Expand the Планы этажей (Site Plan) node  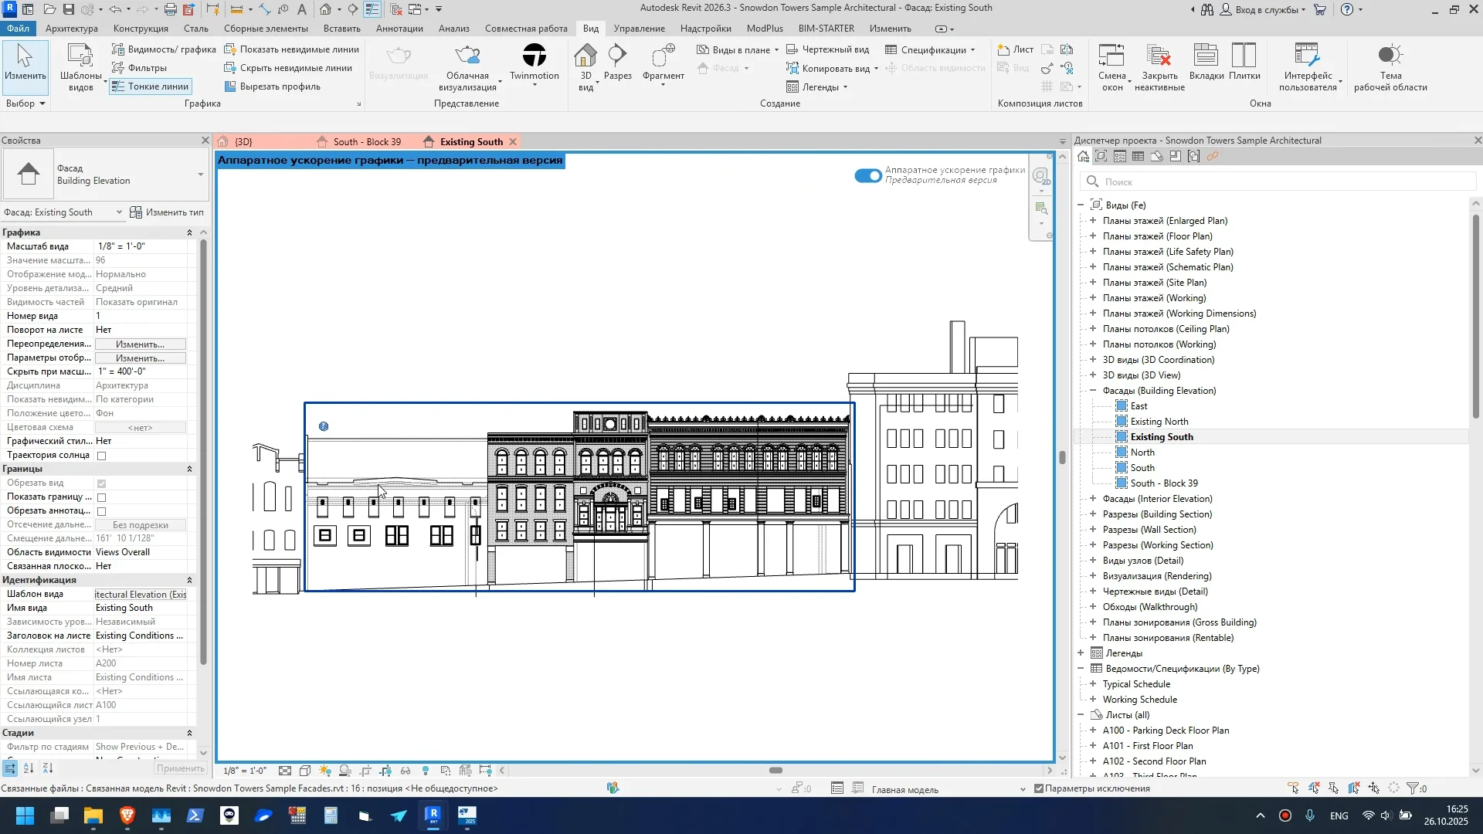point(1093,283)
